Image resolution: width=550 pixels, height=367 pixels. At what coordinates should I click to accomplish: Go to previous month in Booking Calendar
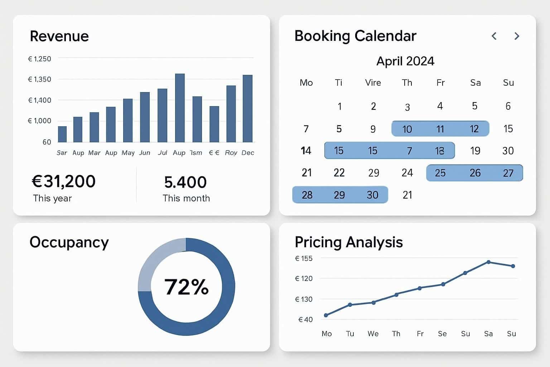(494, 36)
